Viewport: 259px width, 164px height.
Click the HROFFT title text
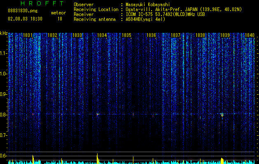(42, 3)
